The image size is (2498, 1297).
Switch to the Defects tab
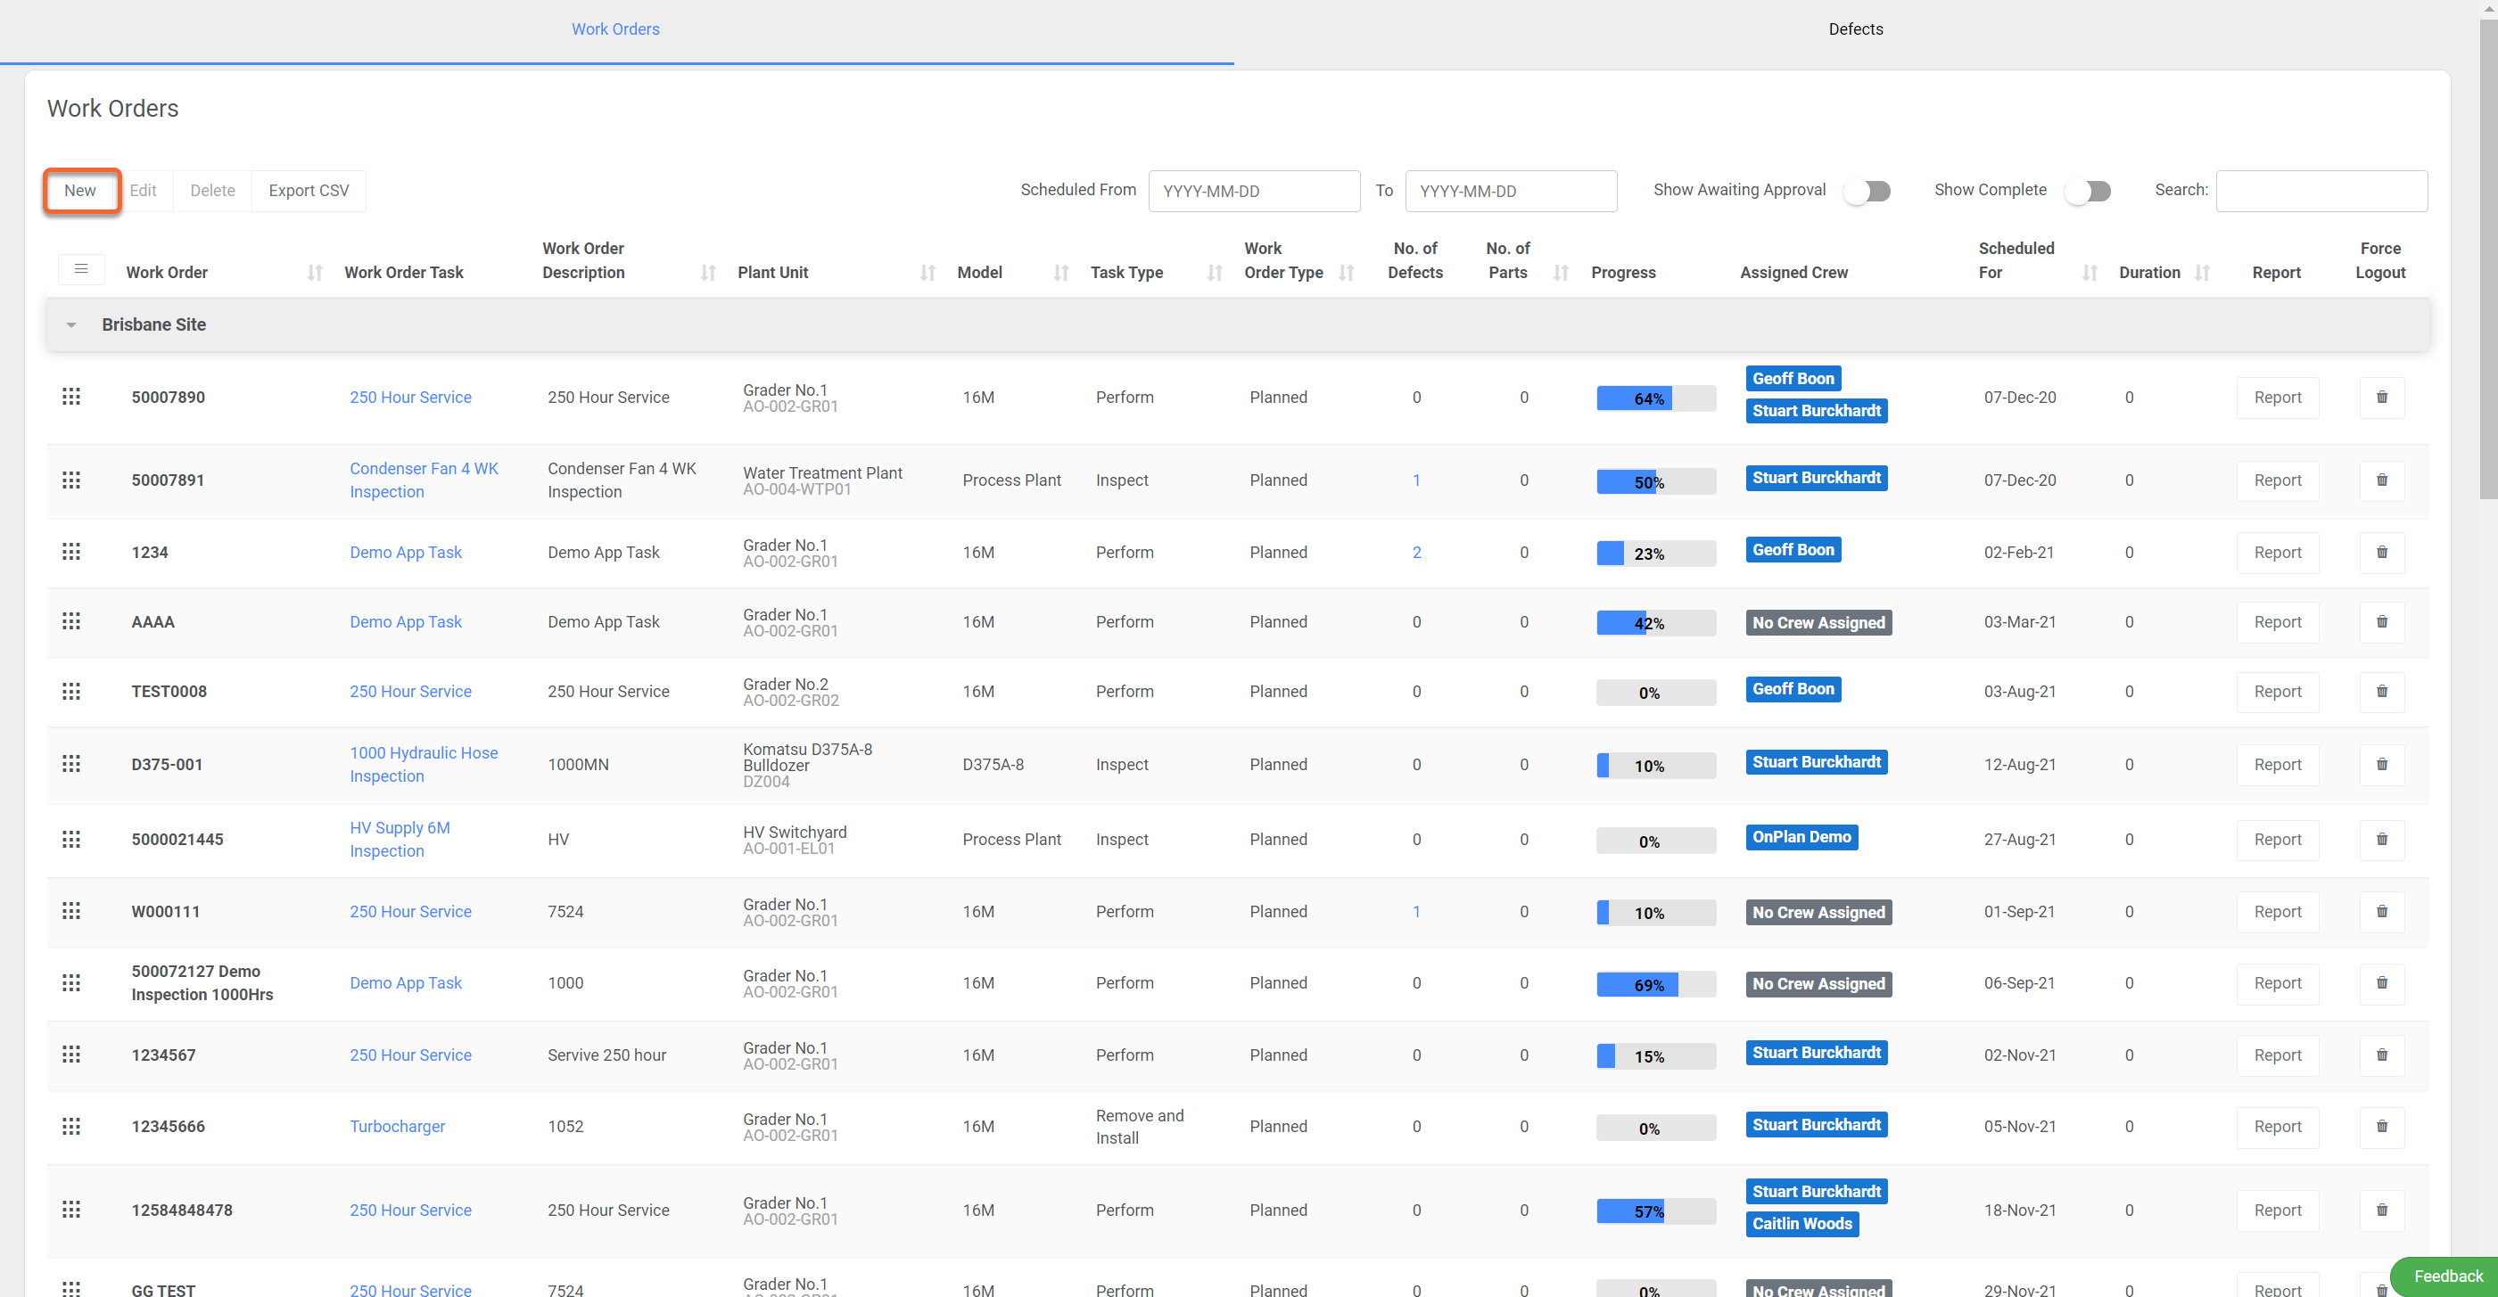point(1855,29)
